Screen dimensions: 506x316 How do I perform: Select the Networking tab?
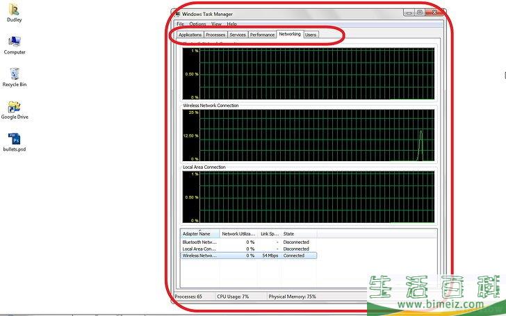(290, 34)
